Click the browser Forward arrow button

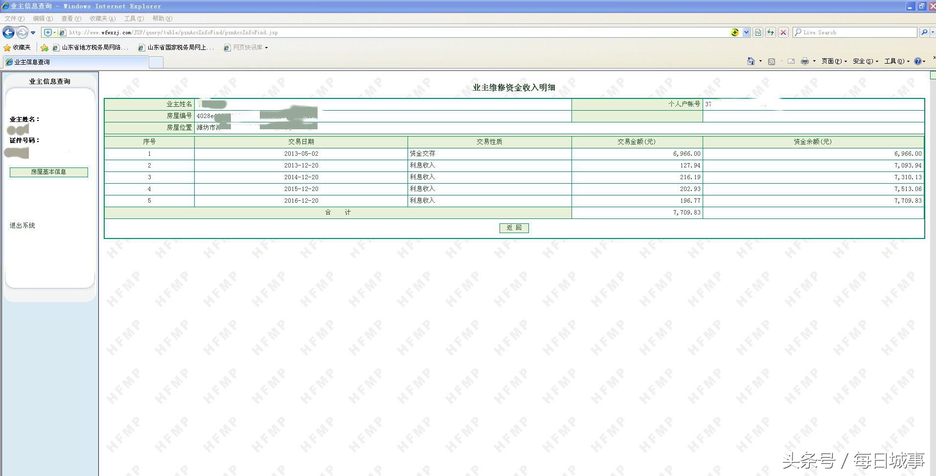(22, 32)
